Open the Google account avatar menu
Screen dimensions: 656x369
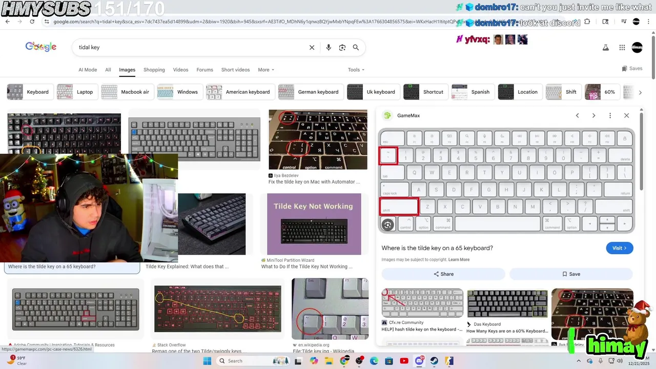pyautogui.click(x=637, y=47)
